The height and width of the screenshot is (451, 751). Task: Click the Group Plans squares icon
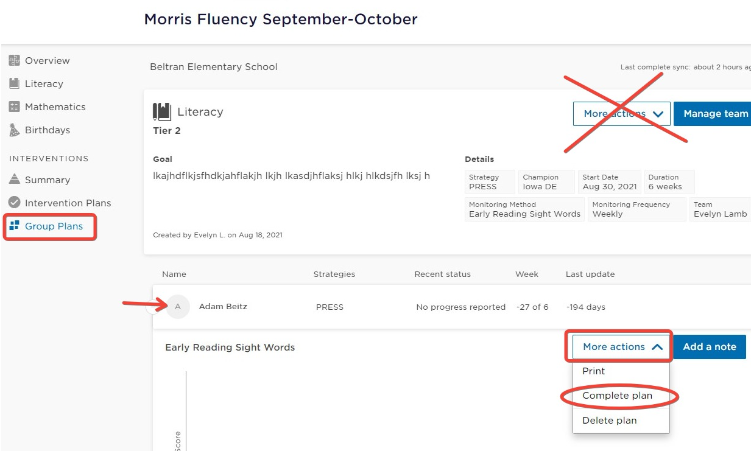pyautogui.click(x=14, y=226)
